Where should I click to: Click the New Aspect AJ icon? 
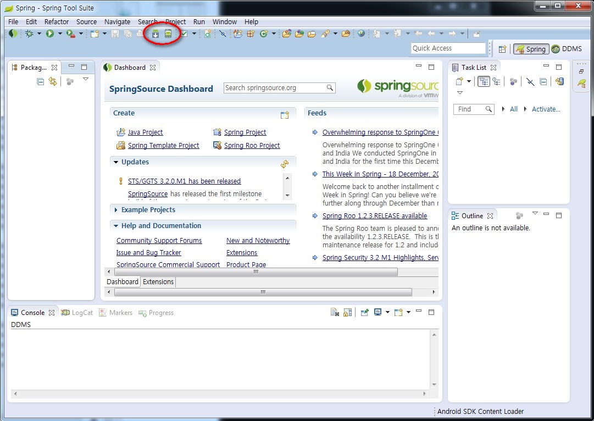click(x=238, y=34)
